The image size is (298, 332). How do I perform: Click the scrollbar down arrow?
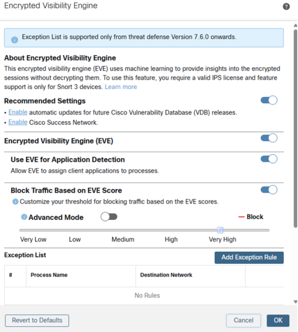295,302
